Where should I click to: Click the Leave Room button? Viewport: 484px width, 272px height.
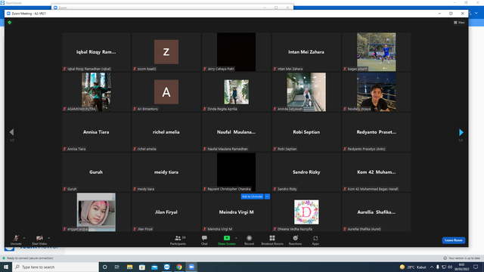coord(454,240)
